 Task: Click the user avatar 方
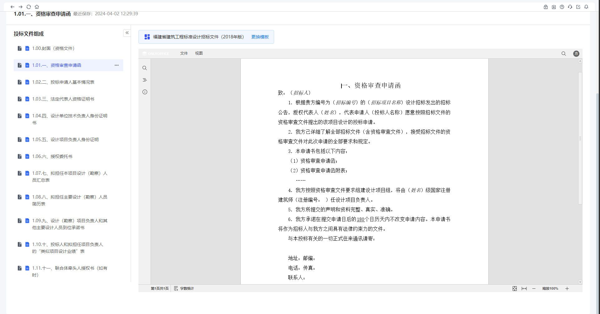pyautogui.click(x=576, y=54)
